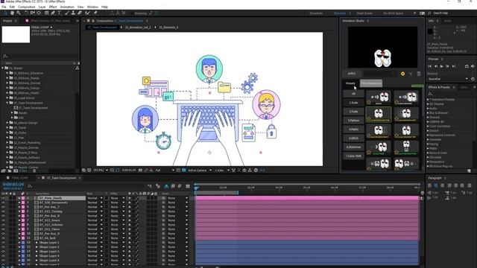Viewport: 477px width, 268px height.
Task: Hide layer 07_S30_Documents with eye toggle
Action: pyautogui.click(x=3, y=202)
